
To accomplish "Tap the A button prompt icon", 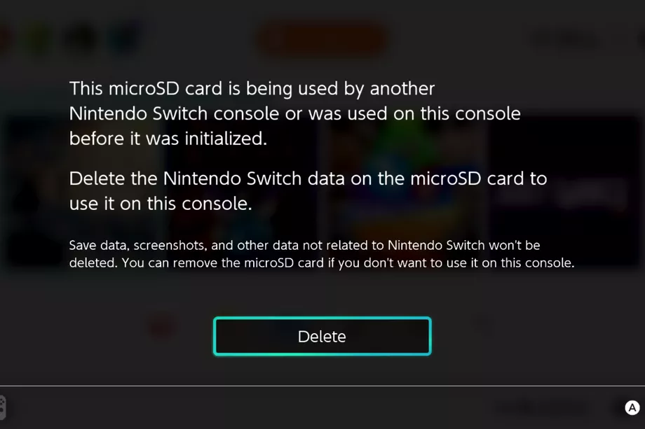I will pyautogui.click(x=632, y=407).
